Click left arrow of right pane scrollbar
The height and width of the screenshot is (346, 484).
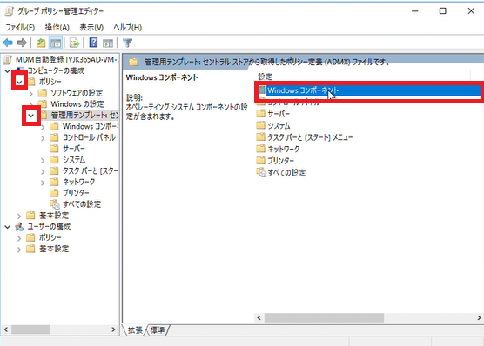coord(259,317)
